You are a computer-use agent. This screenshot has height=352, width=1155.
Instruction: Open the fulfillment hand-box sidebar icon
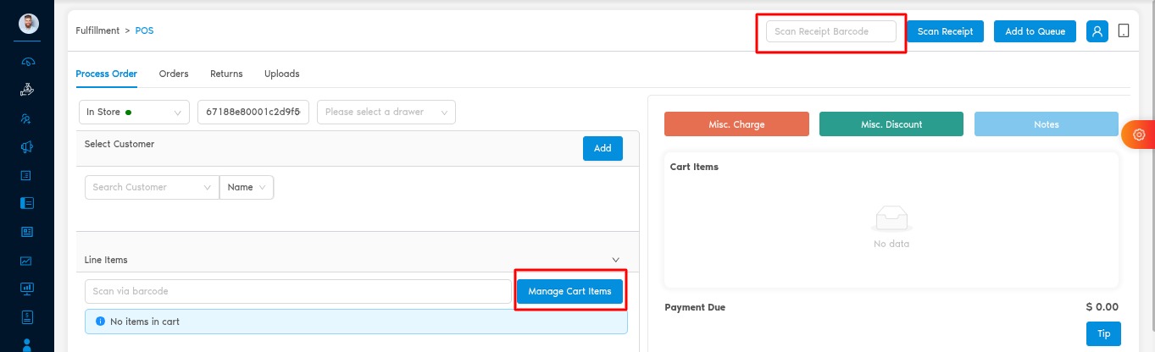click(27, 90)
